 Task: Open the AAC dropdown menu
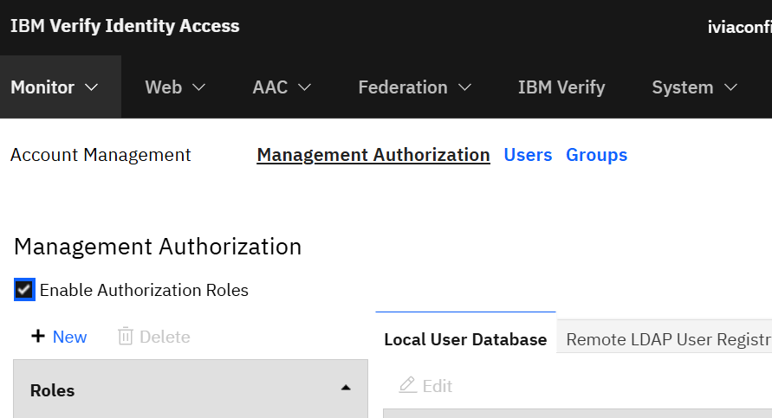click(x=282, y=87)
